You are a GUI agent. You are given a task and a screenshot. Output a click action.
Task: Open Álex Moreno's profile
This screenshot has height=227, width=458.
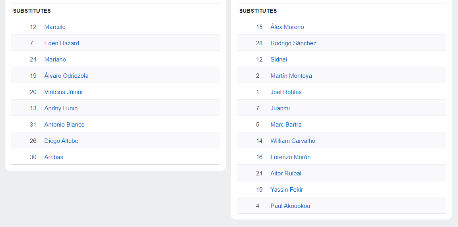point(287,27)
